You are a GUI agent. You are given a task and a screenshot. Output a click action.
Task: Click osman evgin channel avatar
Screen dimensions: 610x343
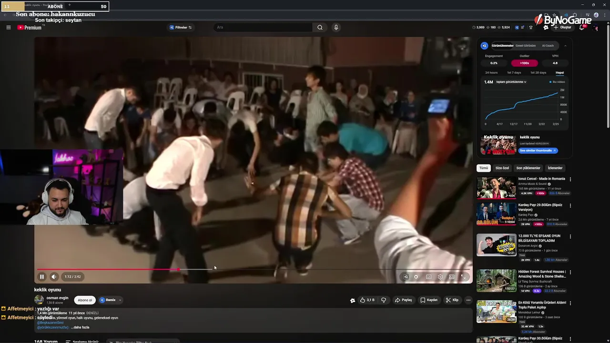39,300
